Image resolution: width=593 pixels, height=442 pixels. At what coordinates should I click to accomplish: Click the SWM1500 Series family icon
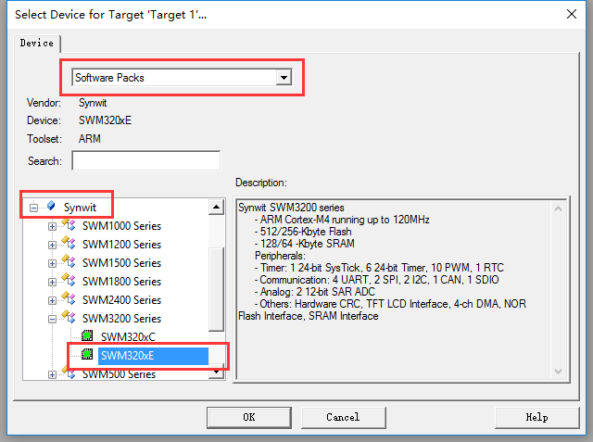(69, 261)
